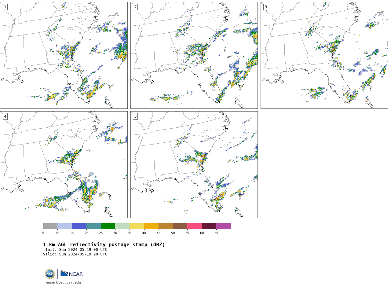Click the 'Init: Sun 2024-05-19 00 UTC' text
The width and height of the screenshot is (391, 286).
click(x=76, y=250)
